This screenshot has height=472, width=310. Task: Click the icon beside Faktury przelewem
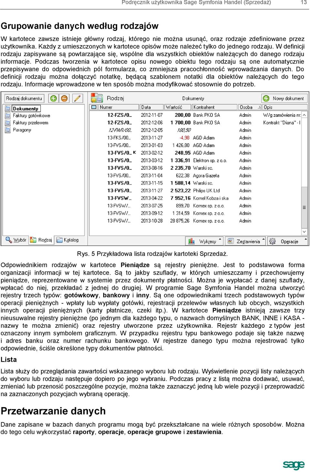pos(8,123)
